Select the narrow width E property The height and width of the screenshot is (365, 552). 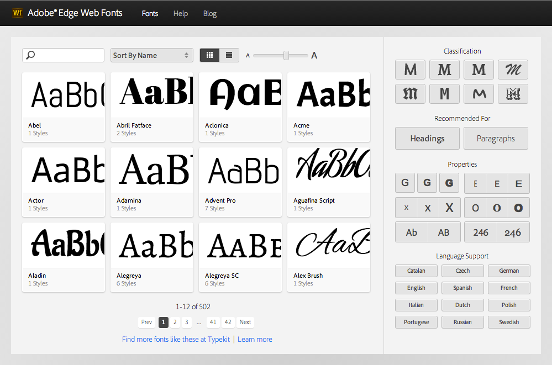point(475,183)
